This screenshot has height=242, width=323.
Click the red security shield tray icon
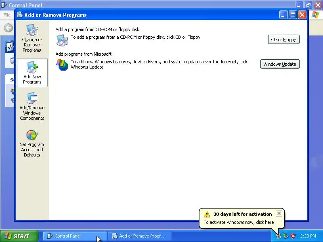293,236
